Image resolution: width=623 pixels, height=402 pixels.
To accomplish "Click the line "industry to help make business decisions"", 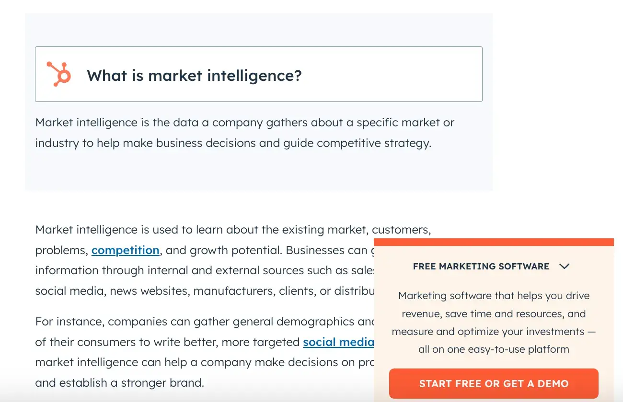I will (233, 143).
